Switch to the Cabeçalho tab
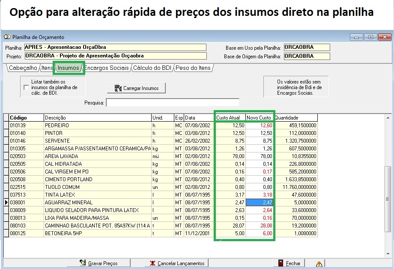Screen dimensions: 394x269 pos(23,68)
